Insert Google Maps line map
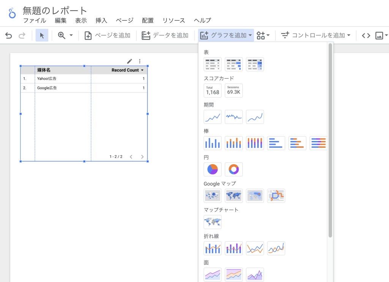The width and height of the screenshot is (389, 282). point(276,196)
